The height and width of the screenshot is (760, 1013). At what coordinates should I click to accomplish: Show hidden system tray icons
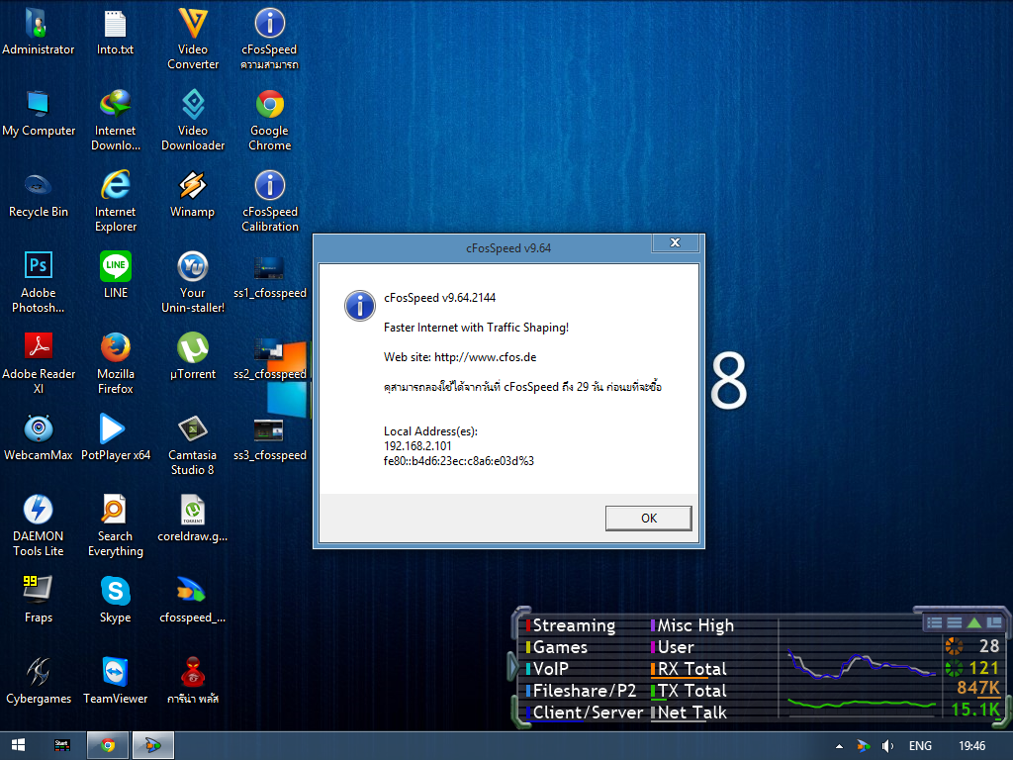coord(839,746)
